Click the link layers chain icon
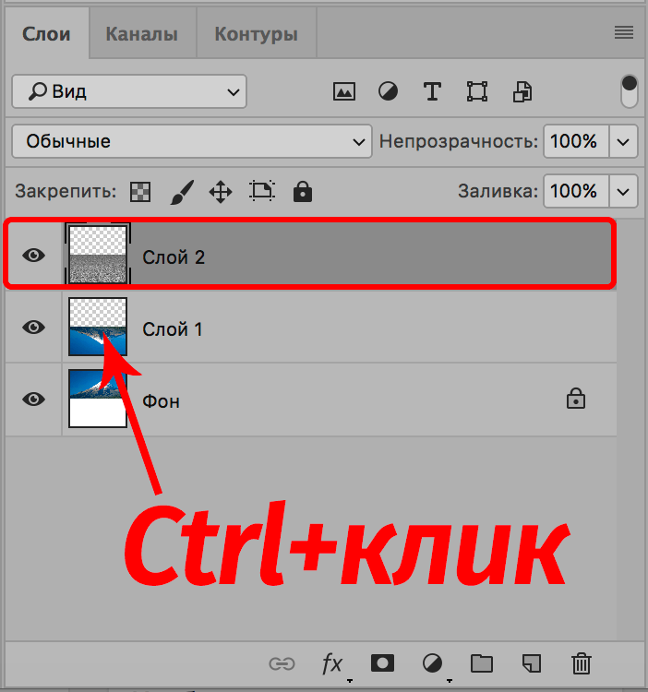Image resolution: width=648 pixels, height=692 pixels. (x=282, y=663)
